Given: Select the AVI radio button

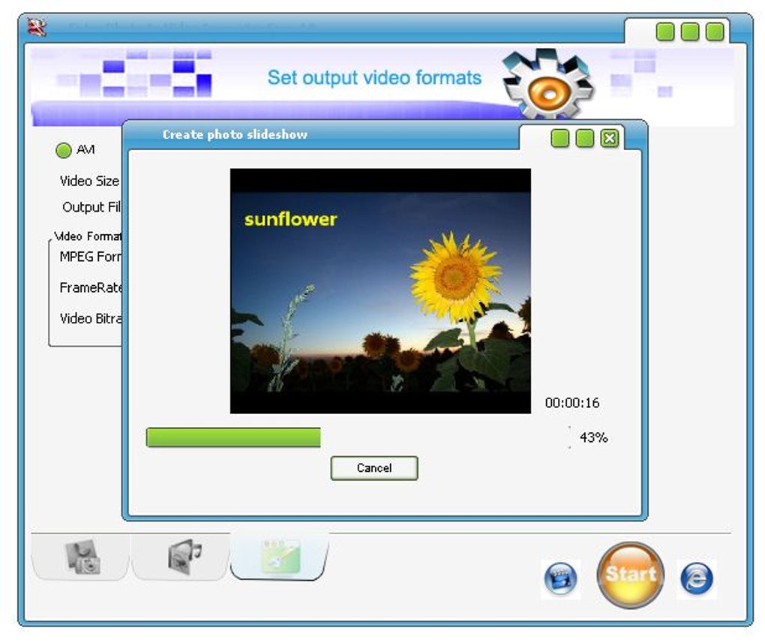Looking at the screenshot, I should click(x=64, y=150).
